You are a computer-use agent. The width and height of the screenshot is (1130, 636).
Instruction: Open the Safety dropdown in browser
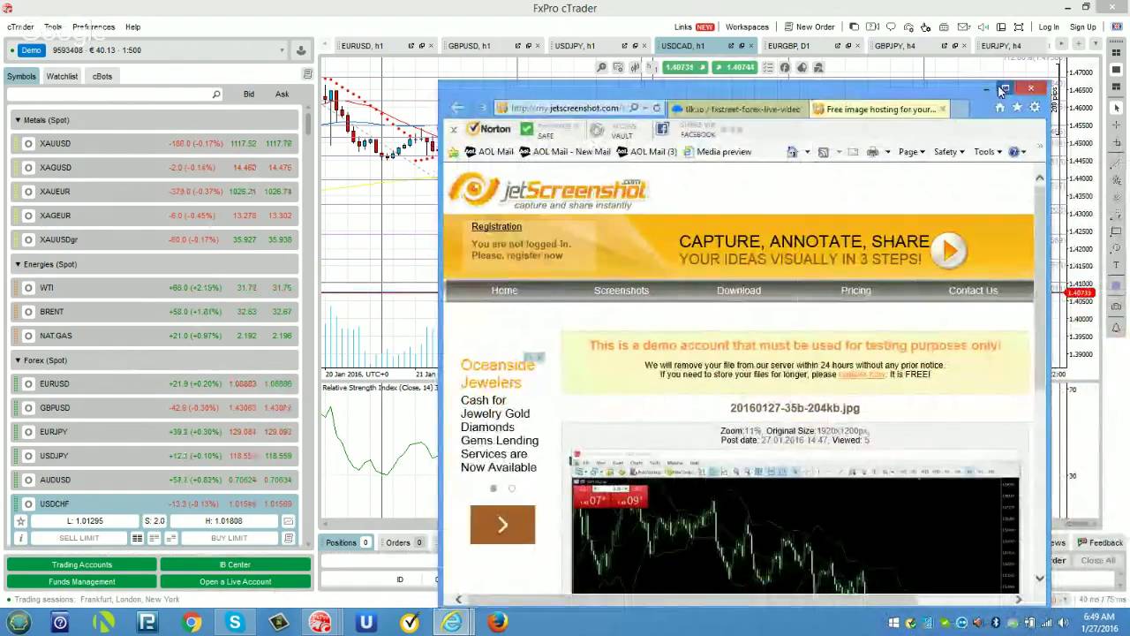click(x=949, y=152)
